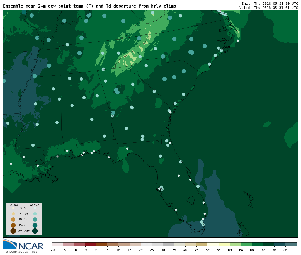
Task: Select the Above 0-5F legend dot
Action: pyautogui.click(x=35, y=208)
